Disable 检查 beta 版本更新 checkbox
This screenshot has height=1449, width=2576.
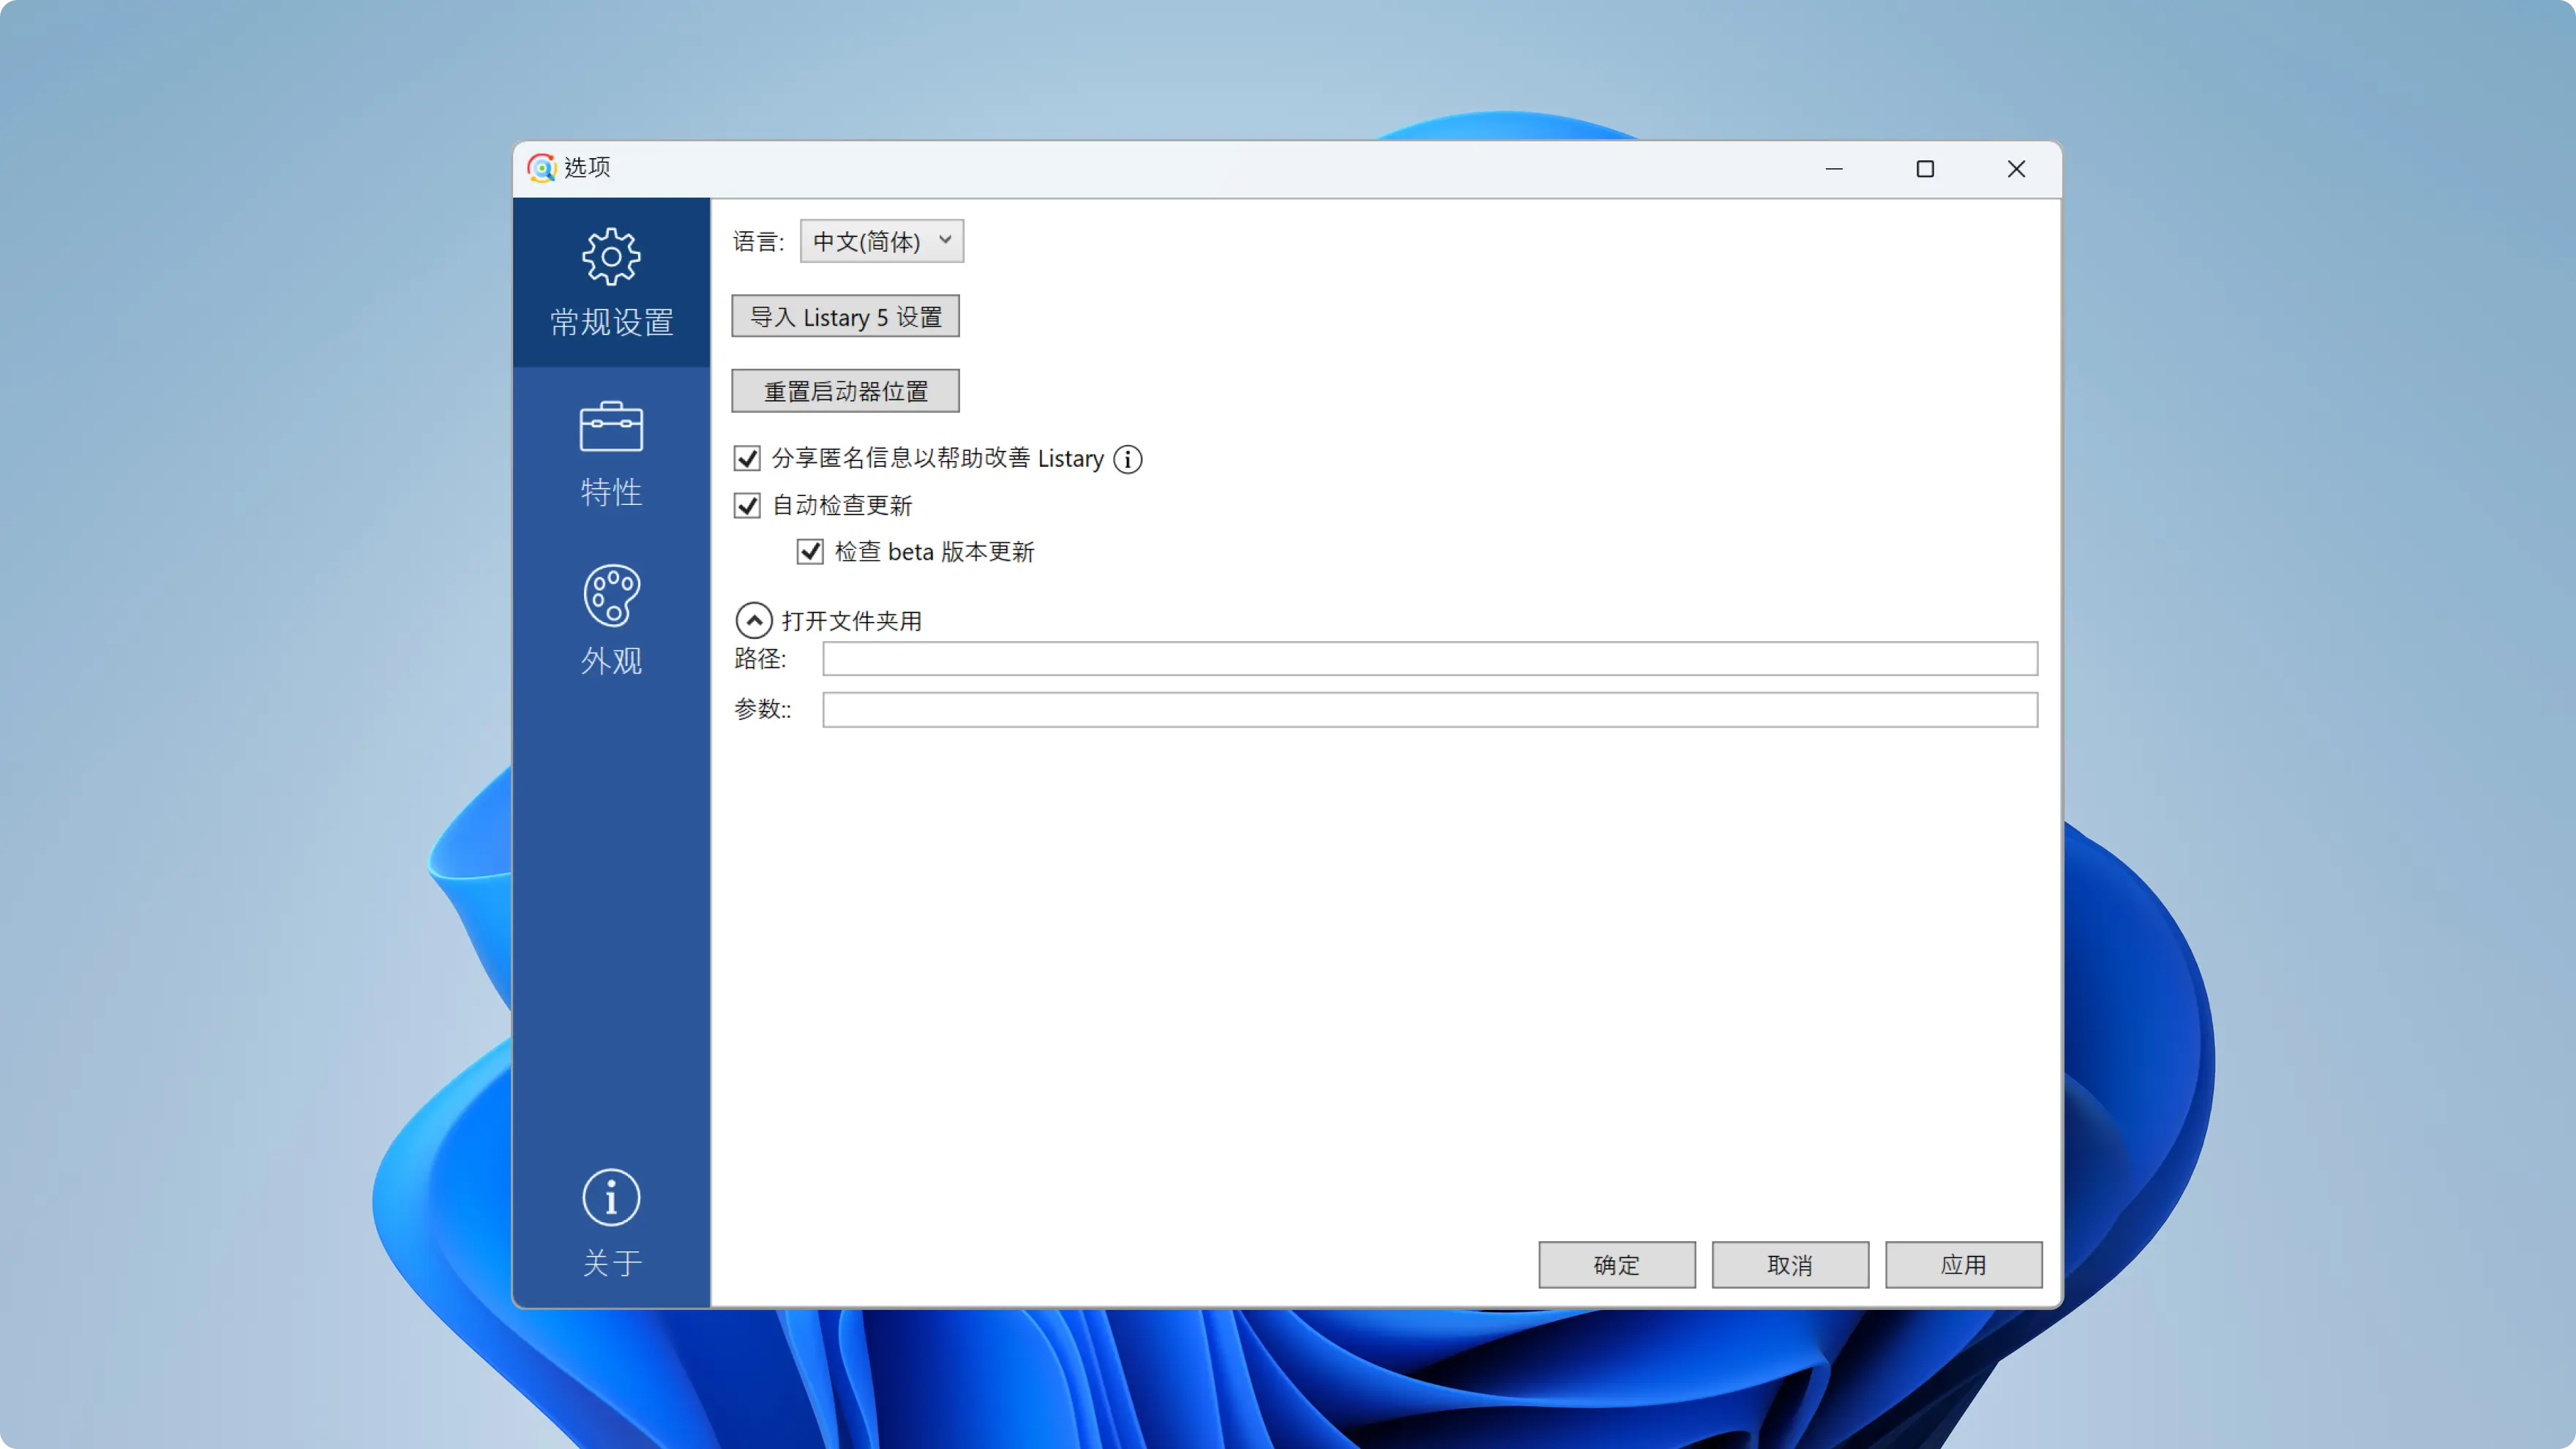pos(810,552)
